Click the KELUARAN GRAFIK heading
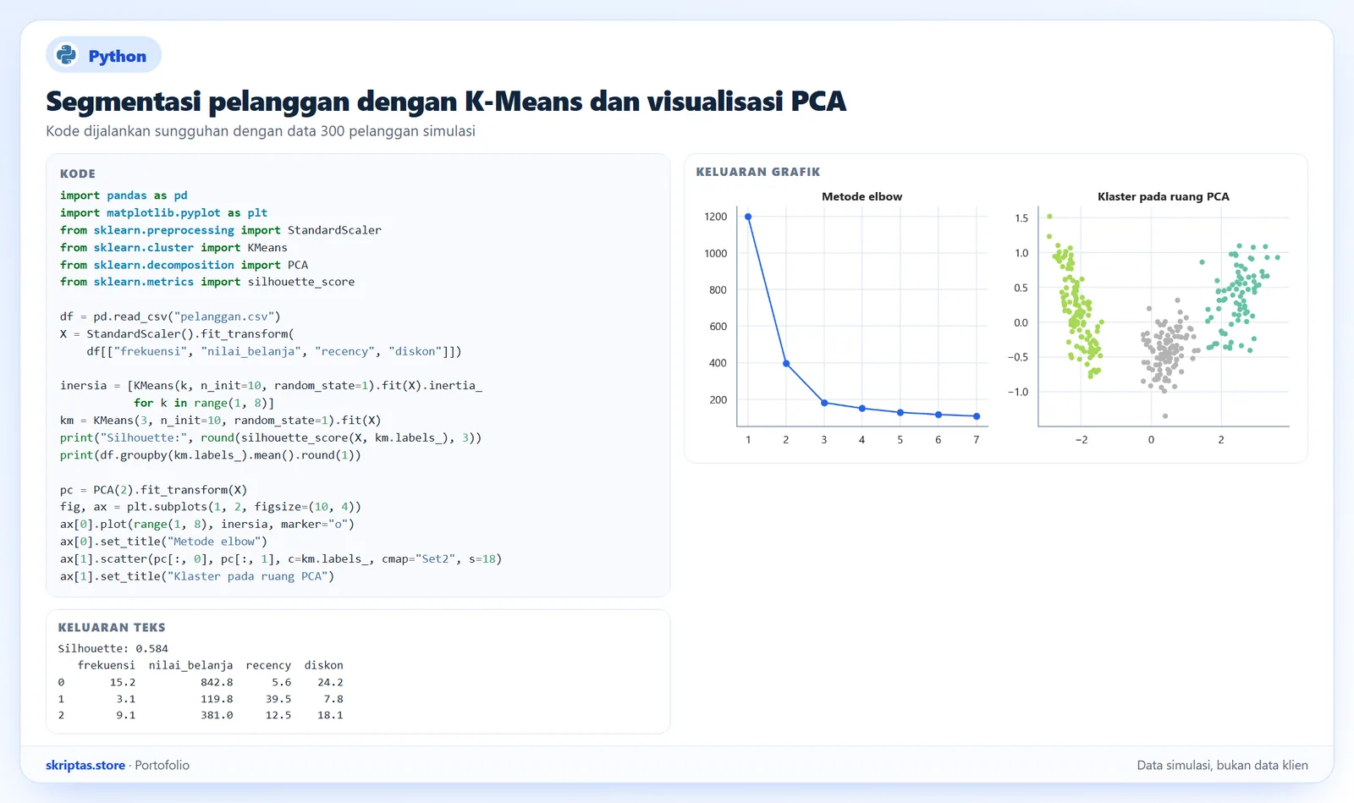This screenshot has height=803, width=1354. click(x=758, y=172)
